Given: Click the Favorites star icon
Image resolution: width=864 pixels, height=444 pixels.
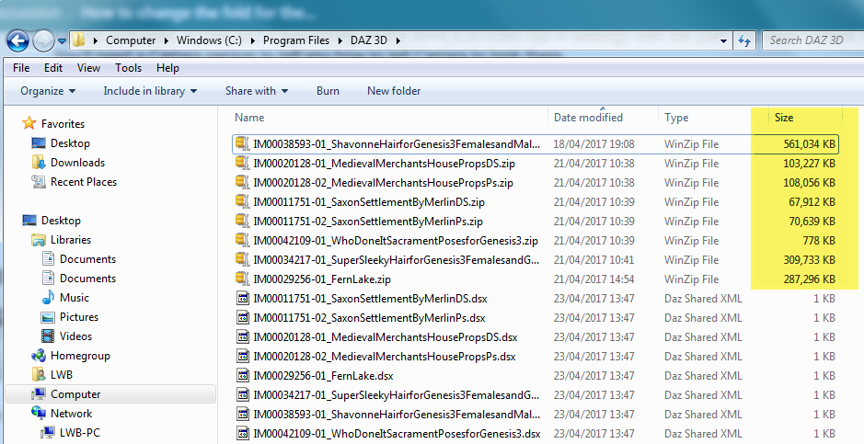Looking at the screenshot, I should [29, 123].
